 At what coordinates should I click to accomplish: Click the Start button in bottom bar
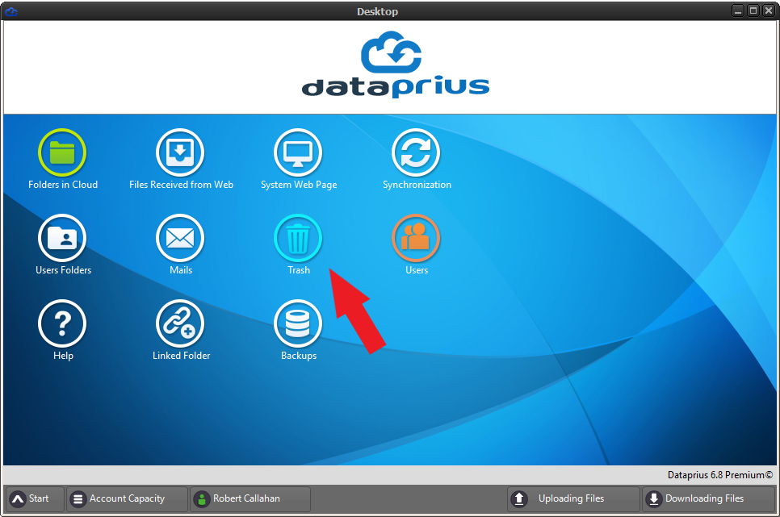point(35,498)
